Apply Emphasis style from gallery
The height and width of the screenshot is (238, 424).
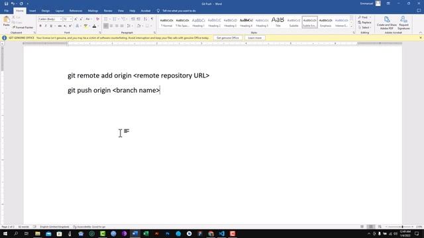point(325,22)
